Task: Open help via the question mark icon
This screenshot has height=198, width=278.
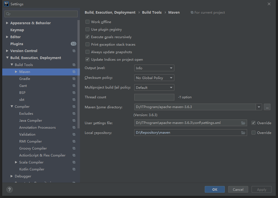Action: [9, 189]
